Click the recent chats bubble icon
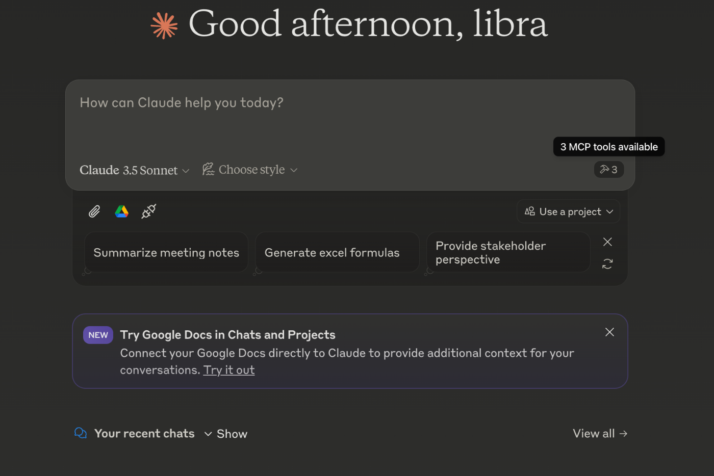Image resolution: width=714 pixels, height=476 pixels. click(81, 433)
